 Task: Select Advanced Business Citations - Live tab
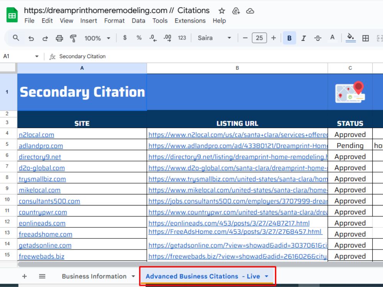pyautogui.click(x=203, y=276)
